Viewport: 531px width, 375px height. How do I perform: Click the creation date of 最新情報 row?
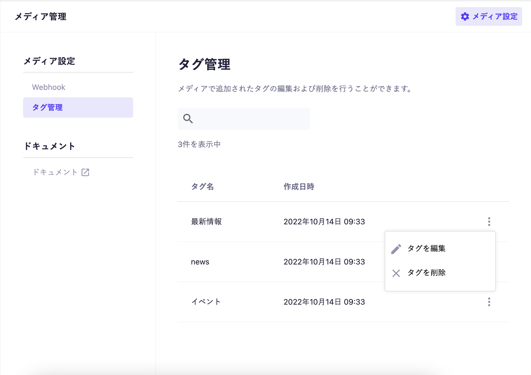point(324,222)
